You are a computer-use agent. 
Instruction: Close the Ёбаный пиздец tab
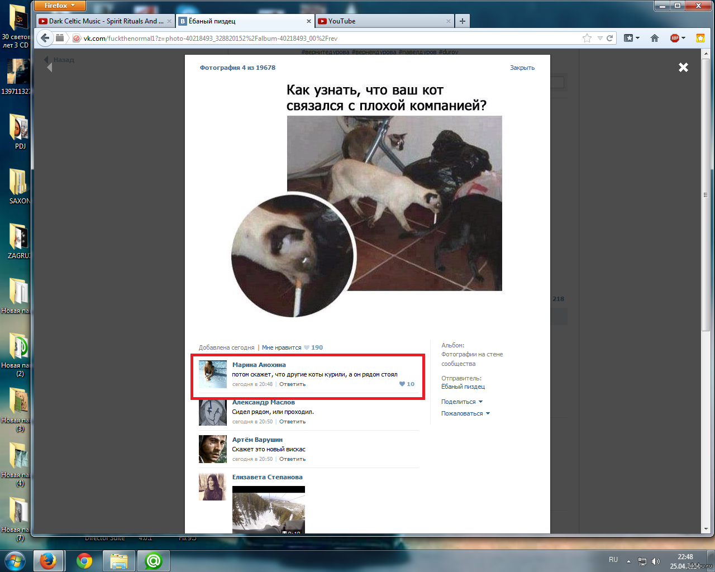tap(308, 21)
